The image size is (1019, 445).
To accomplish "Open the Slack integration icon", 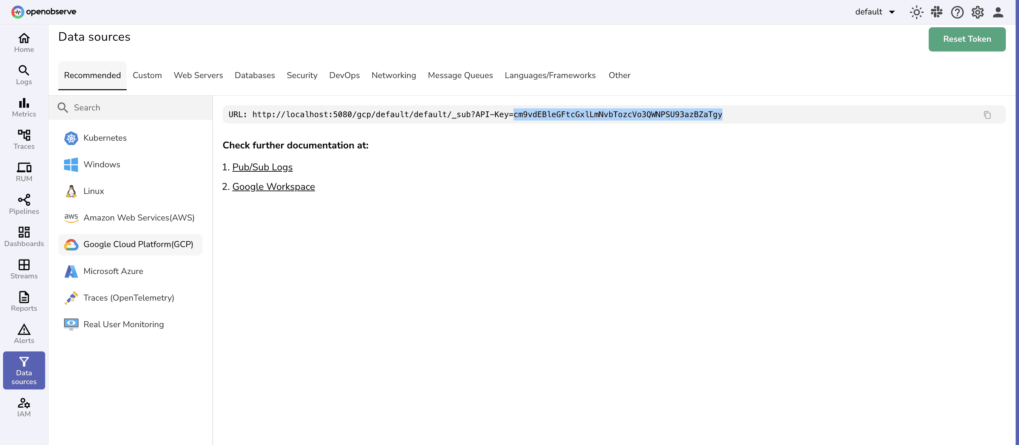I will [937, 12].
